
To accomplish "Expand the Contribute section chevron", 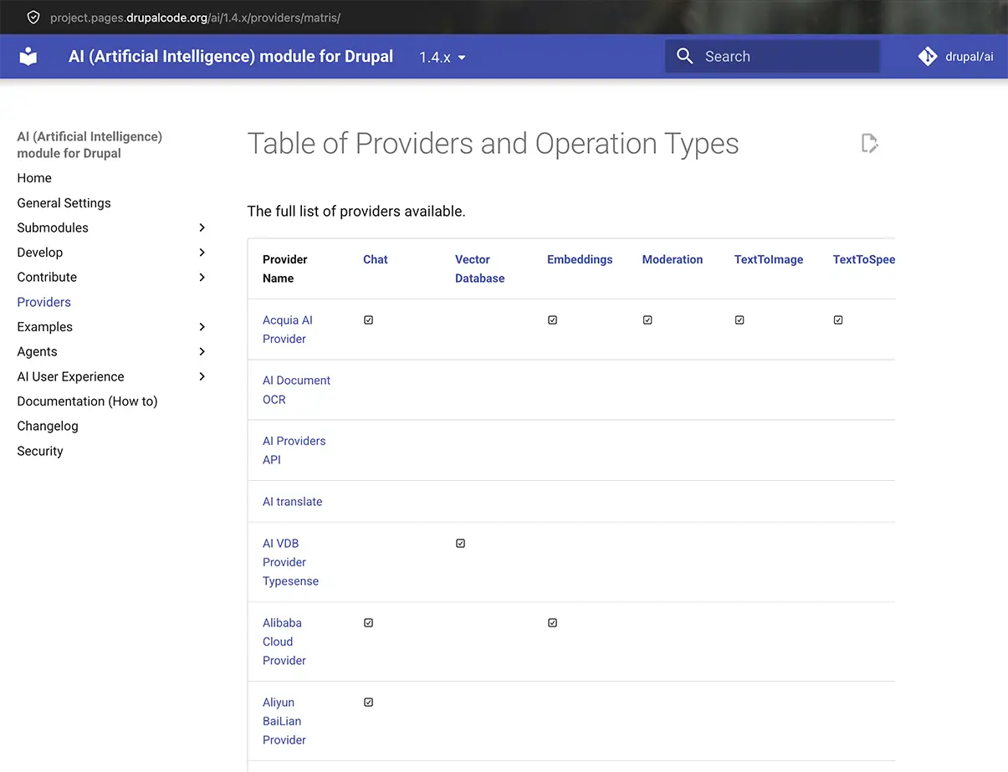I will (202, 277).
